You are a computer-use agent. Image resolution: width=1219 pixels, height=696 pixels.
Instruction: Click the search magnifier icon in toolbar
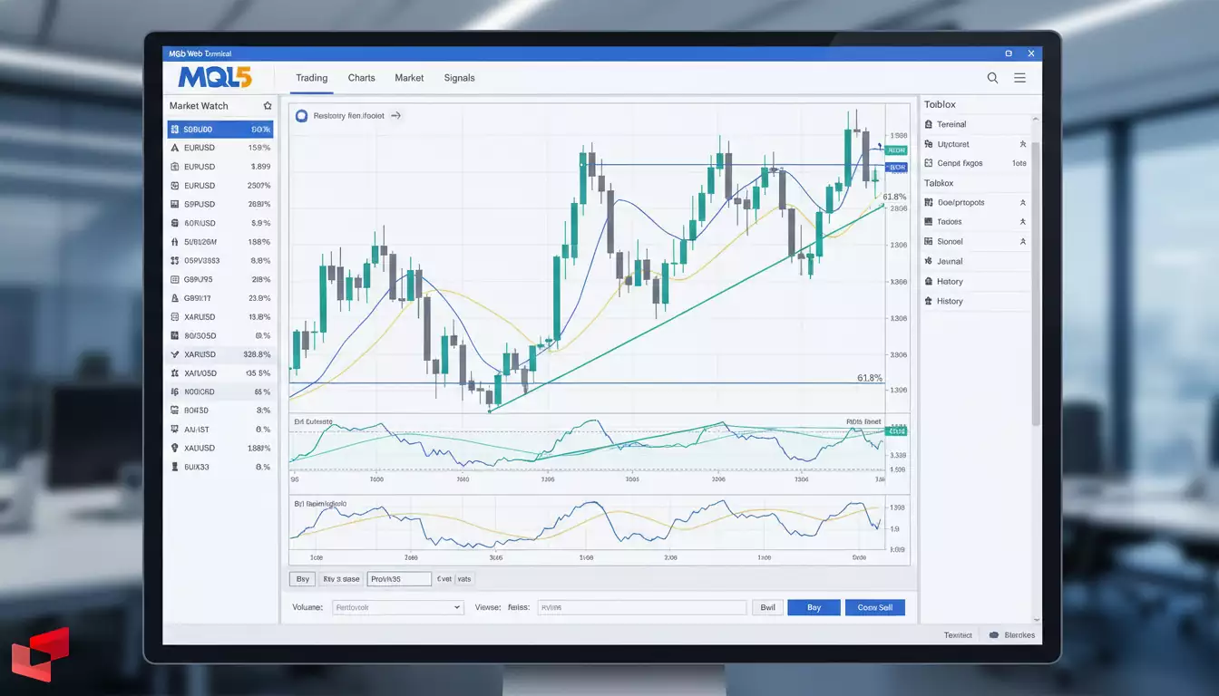993,78
